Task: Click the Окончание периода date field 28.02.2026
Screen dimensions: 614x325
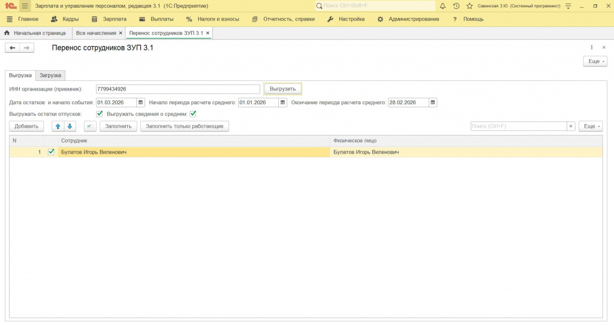Action: pos(408,103)
